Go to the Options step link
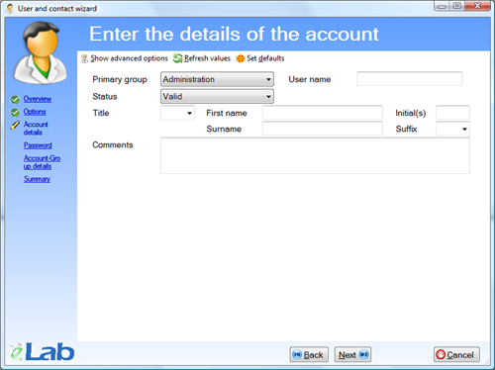Viewport: 495px width, 370px height. click(35, 112)
